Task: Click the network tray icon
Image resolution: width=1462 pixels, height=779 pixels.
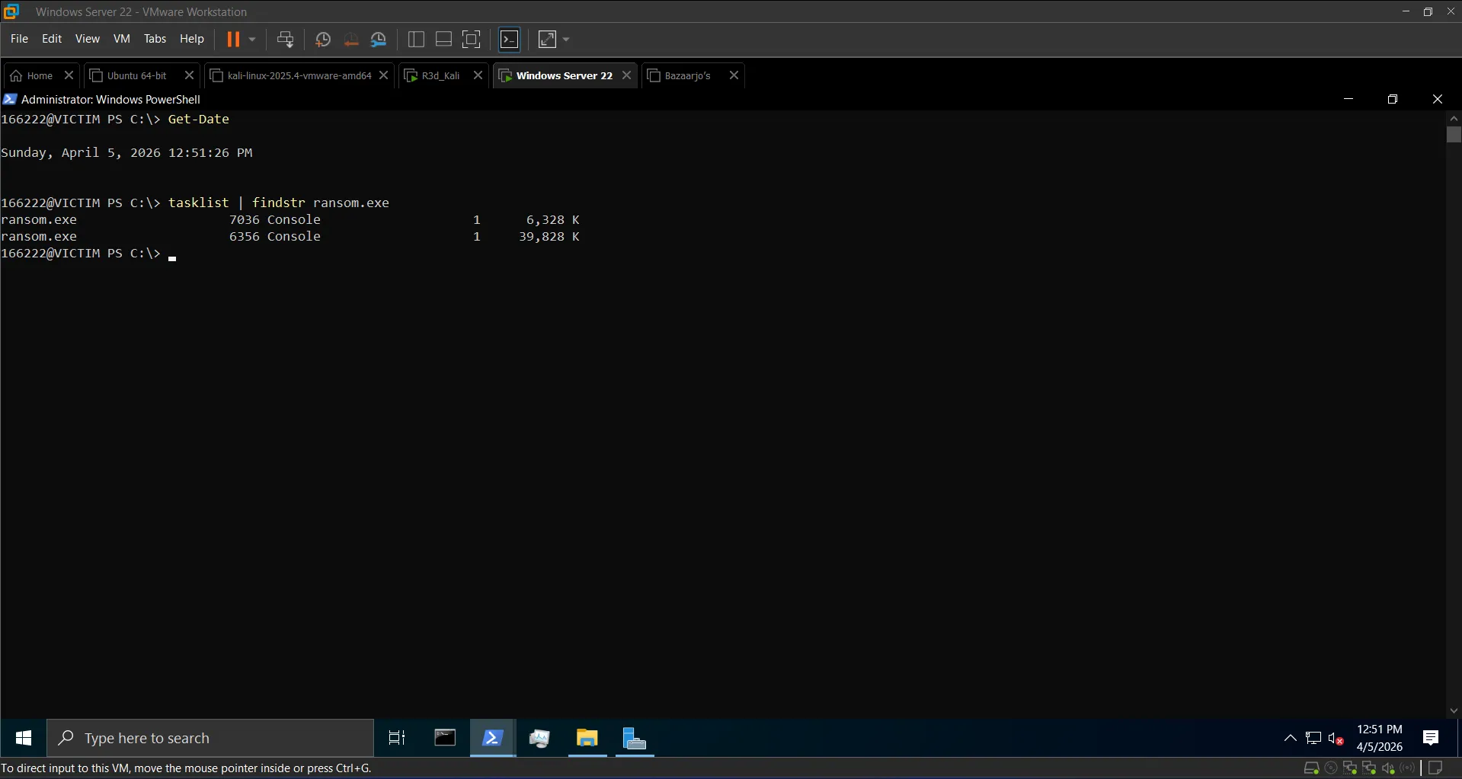Action: click(x=1313, y=738)
